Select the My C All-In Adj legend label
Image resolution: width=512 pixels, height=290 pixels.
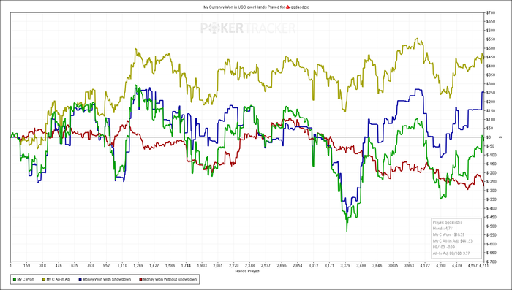click(x=59, y=279)
